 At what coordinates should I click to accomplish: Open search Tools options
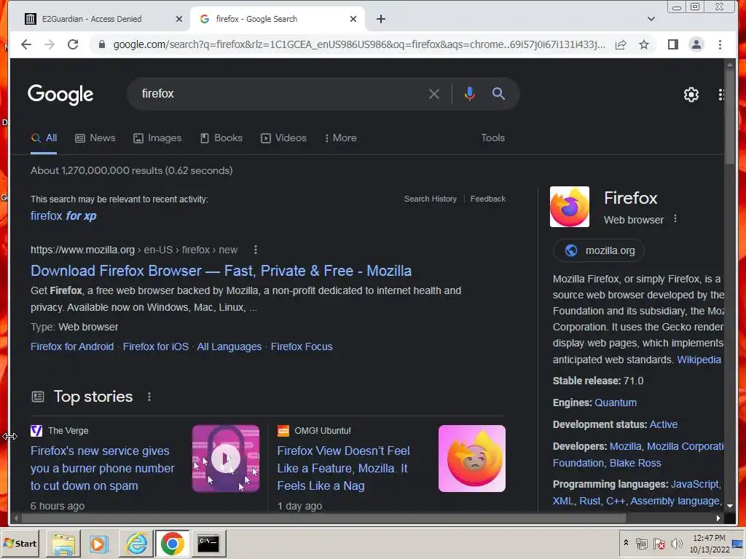pos(492,138)
